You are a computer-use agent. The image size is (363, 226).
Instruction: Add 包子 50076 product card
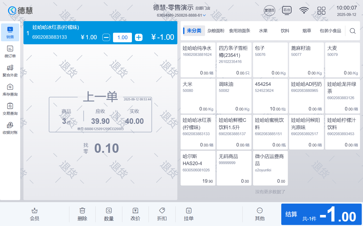(270, 60)
